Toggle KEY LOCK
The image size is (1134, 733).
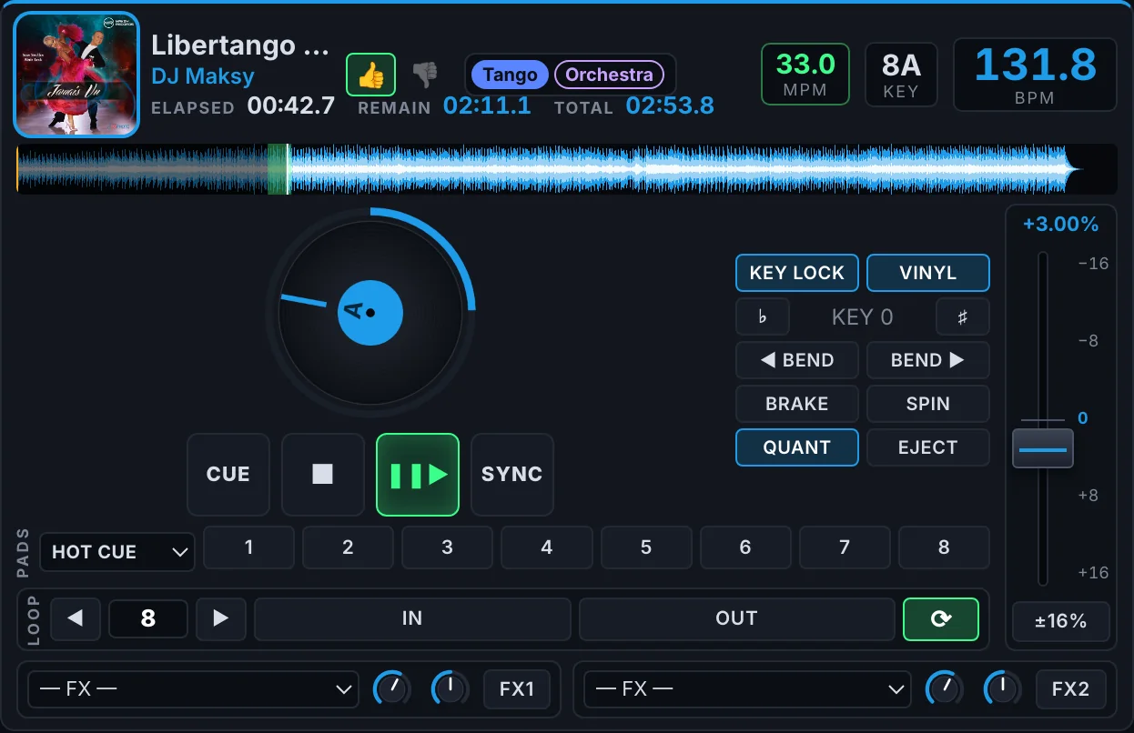pos(797,273)
